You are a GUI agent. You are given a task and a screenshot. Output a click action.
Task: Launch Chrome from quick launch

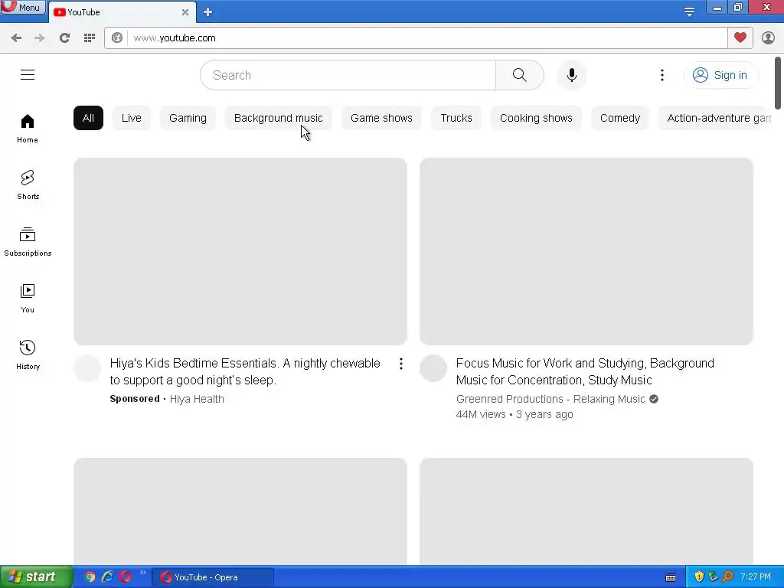pyautogui.click(x=90, y=577)
